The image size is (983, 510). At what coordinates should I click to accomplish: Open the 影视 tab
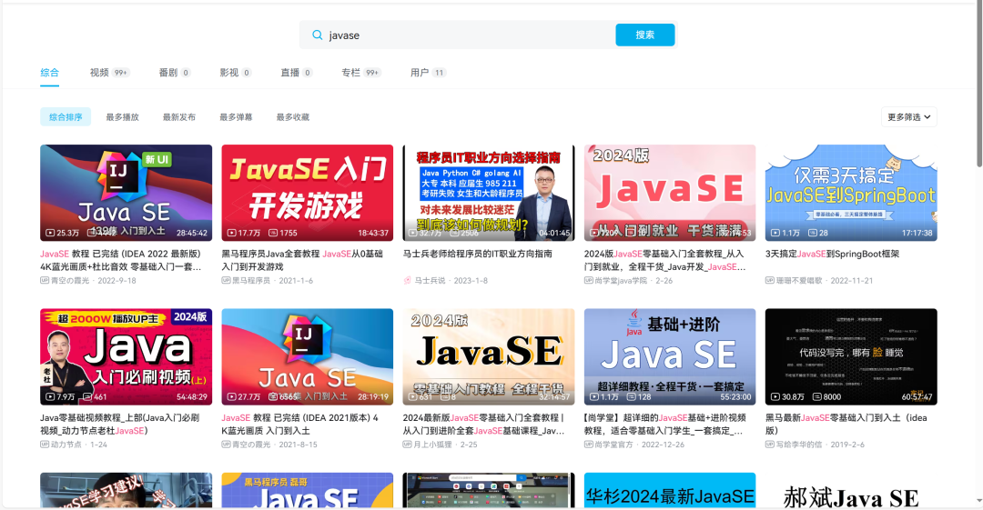pyautogui.click(x=235, y=73)
